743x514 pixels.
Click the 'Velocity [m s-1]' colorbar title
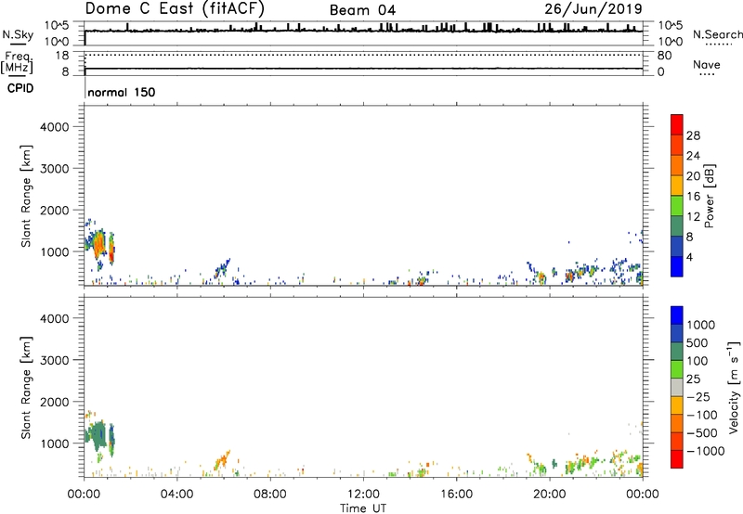tap(734, 387)
